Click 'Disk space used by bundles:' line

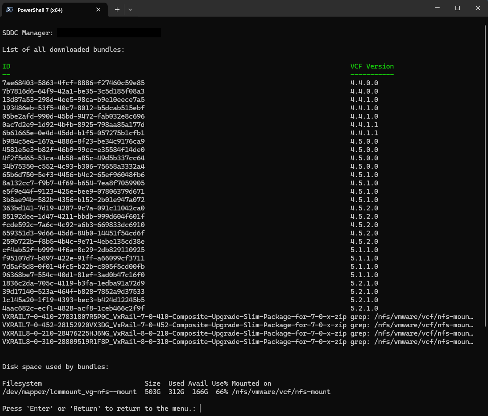tap(55, 367)
